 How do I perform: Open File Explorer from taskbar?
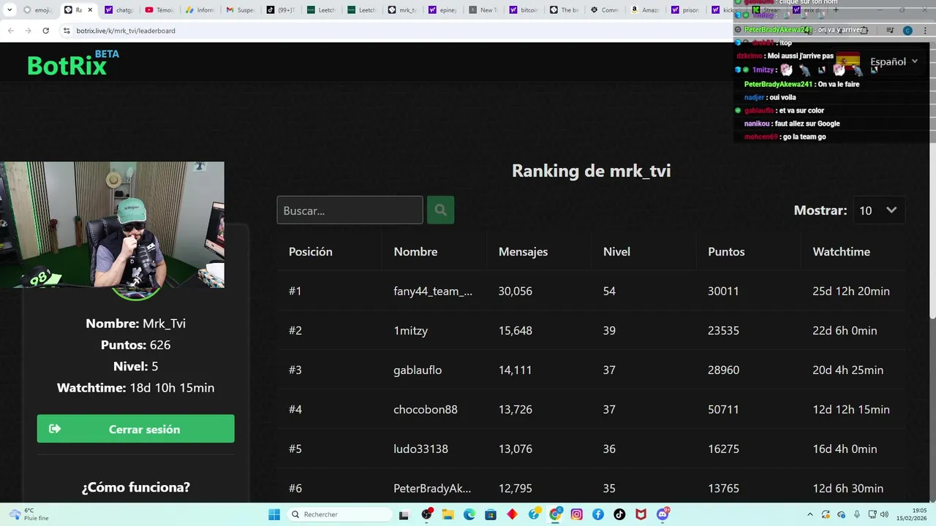448,514
